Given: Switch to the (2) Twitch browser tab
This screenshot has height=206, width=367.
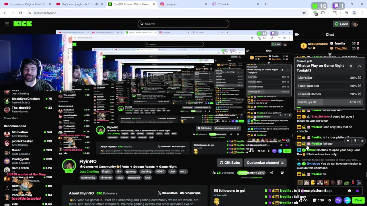Looking at the screenshot, I should point(236,4).
